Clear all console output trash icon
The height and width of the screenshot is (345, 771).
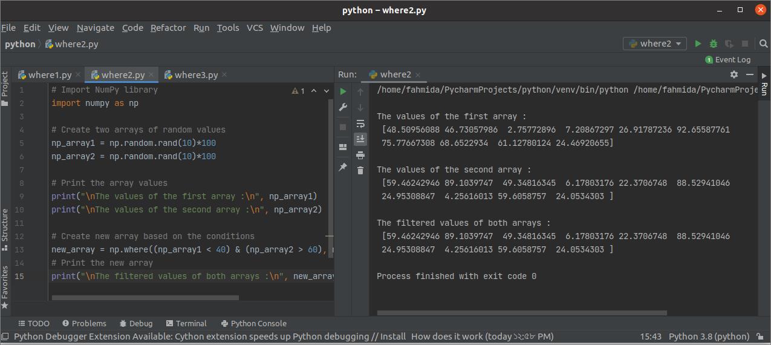[x=360, y=171]
